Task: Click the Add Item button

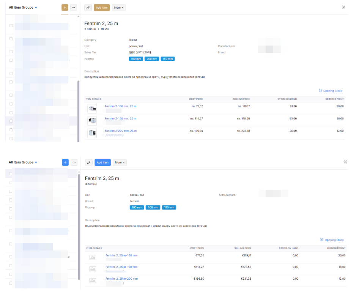Action: [x=102, y=7]
